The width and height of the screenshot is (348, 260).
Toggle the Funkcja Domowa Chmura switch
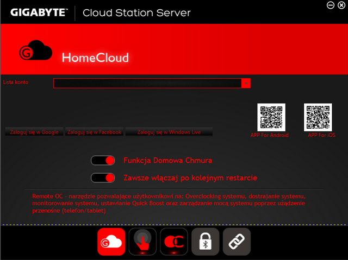point(103,160)
